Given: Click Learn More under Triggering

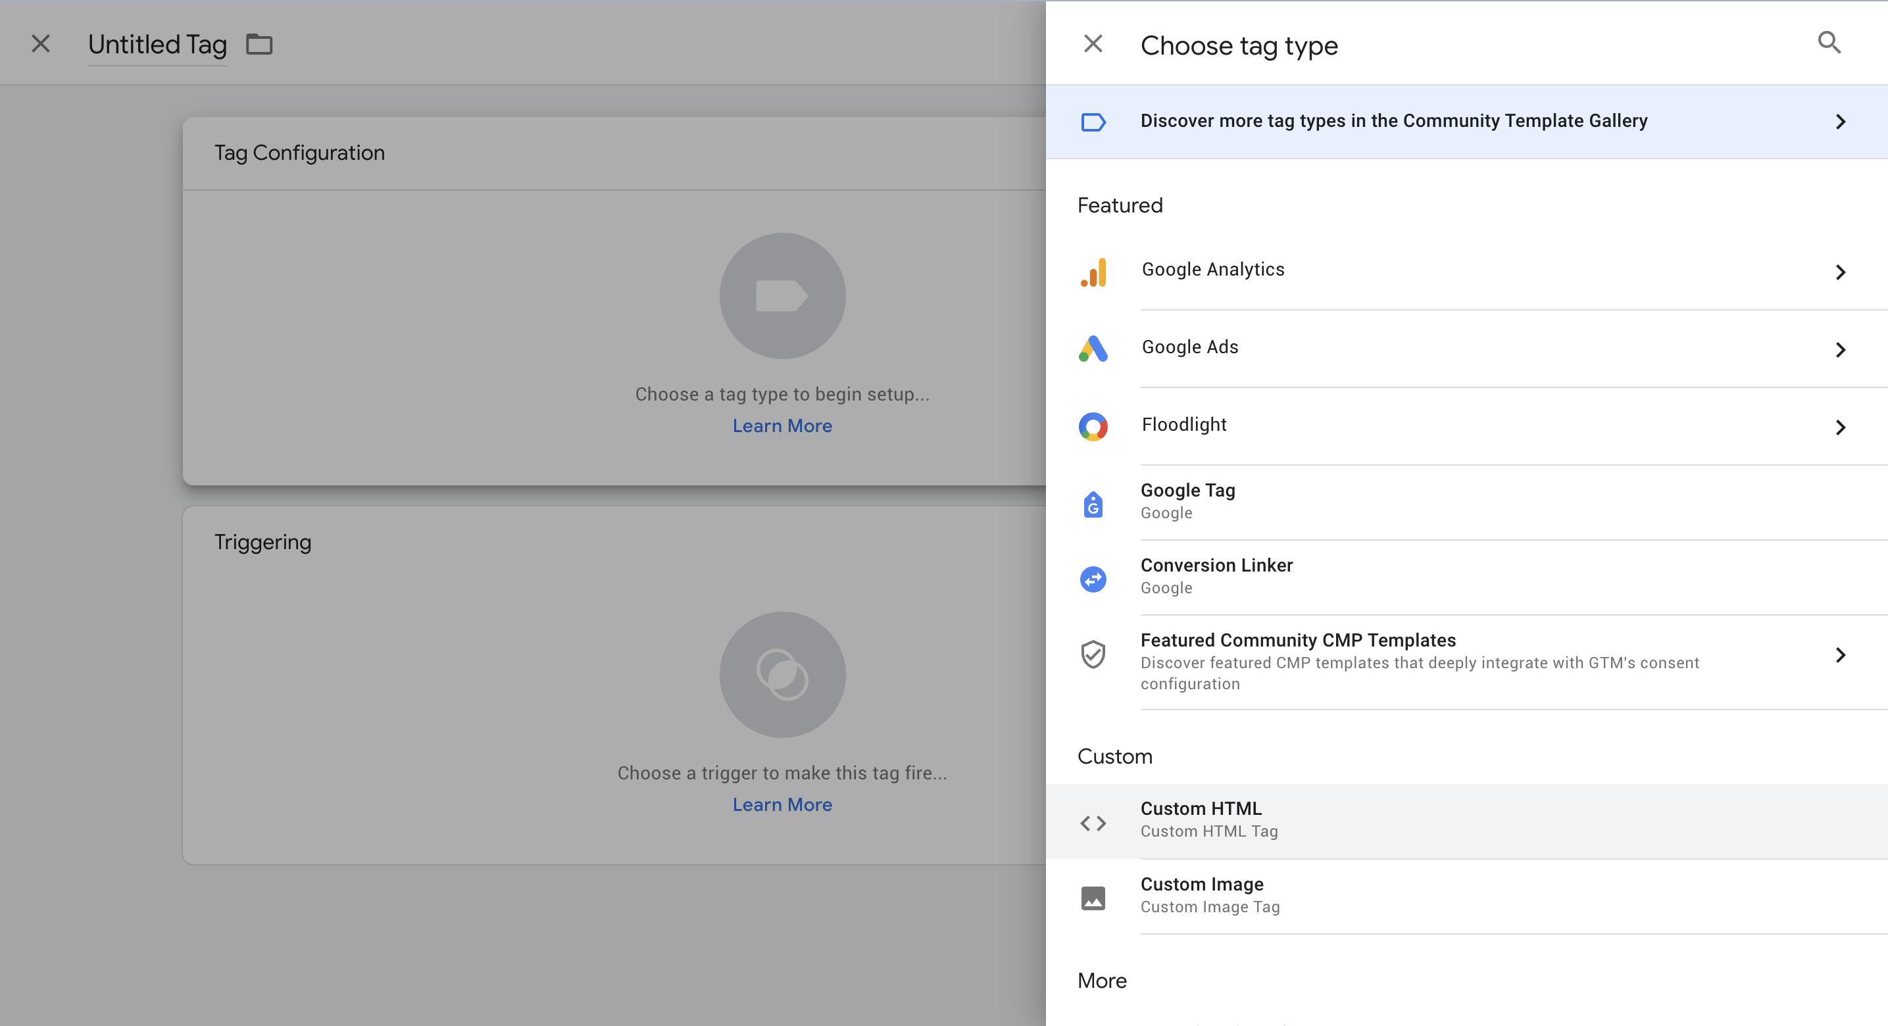Looking at the screenshot, I should pos(782,804).
